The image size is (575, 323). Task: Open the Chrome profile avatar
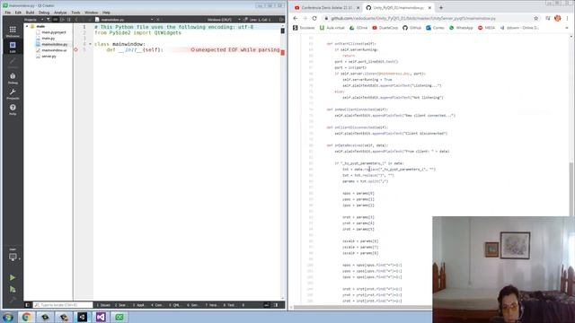tap(558, 18)
